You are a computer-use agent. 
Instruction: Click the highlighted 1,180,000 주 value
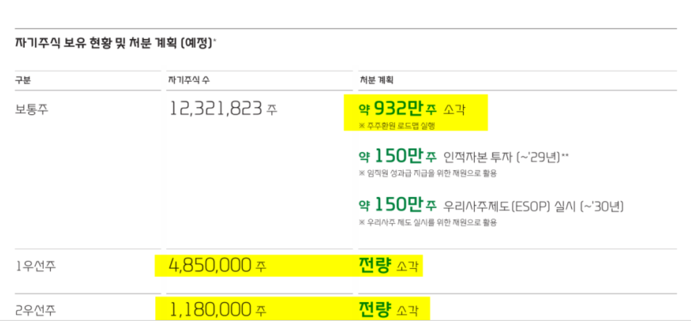coord(217,310)
